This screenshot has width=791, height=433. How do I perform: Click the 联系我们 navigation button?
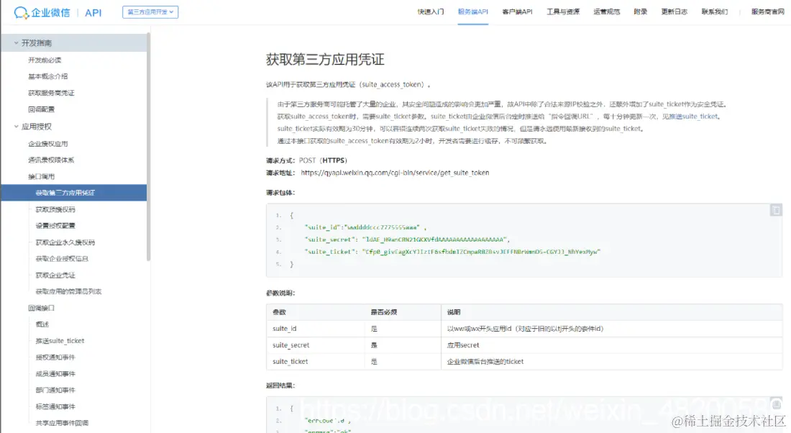(x=714, y=12)
